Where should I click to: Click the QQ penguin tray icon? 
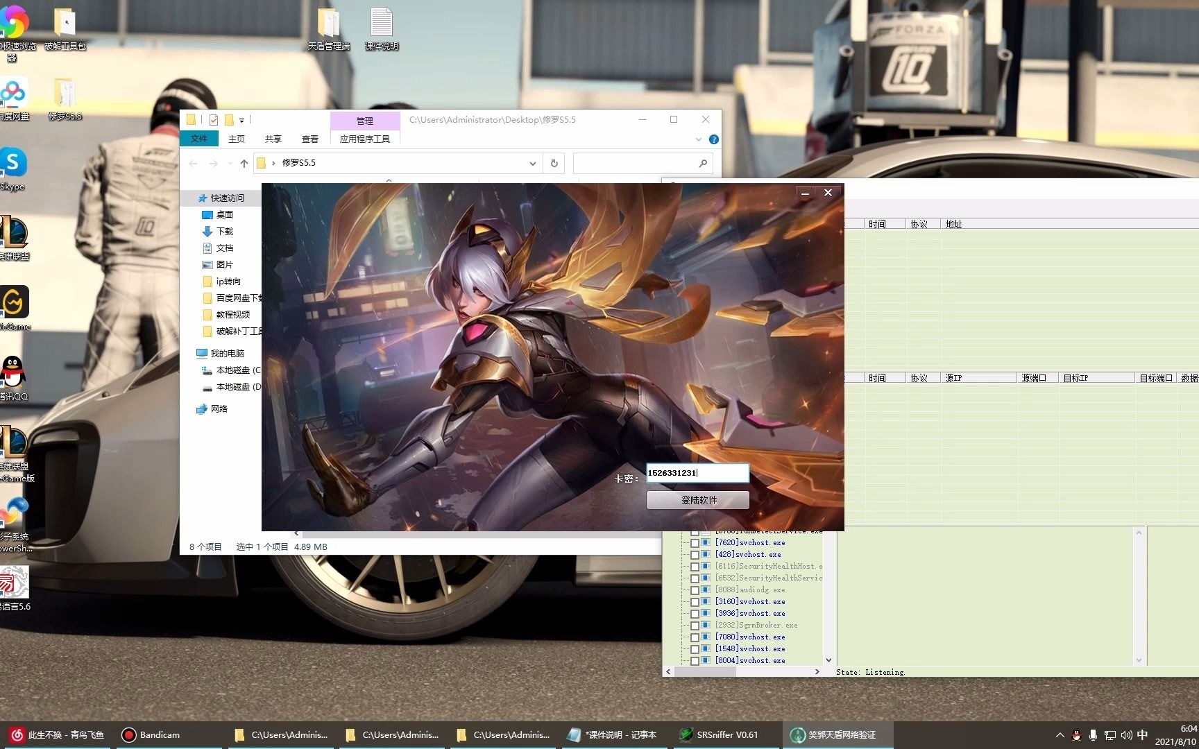(1076, 735)
